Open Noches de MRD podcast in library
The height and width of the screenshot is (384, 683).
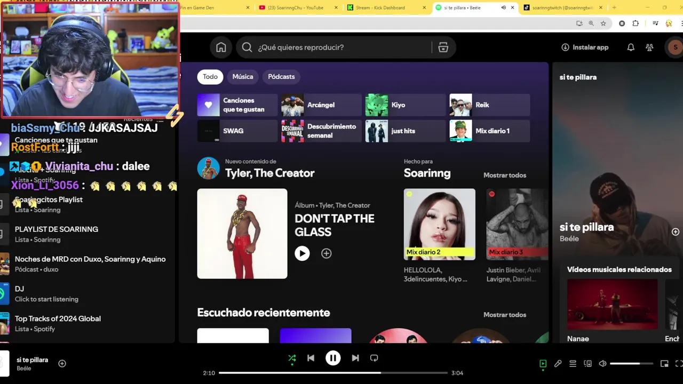click(x=88, y=264)
